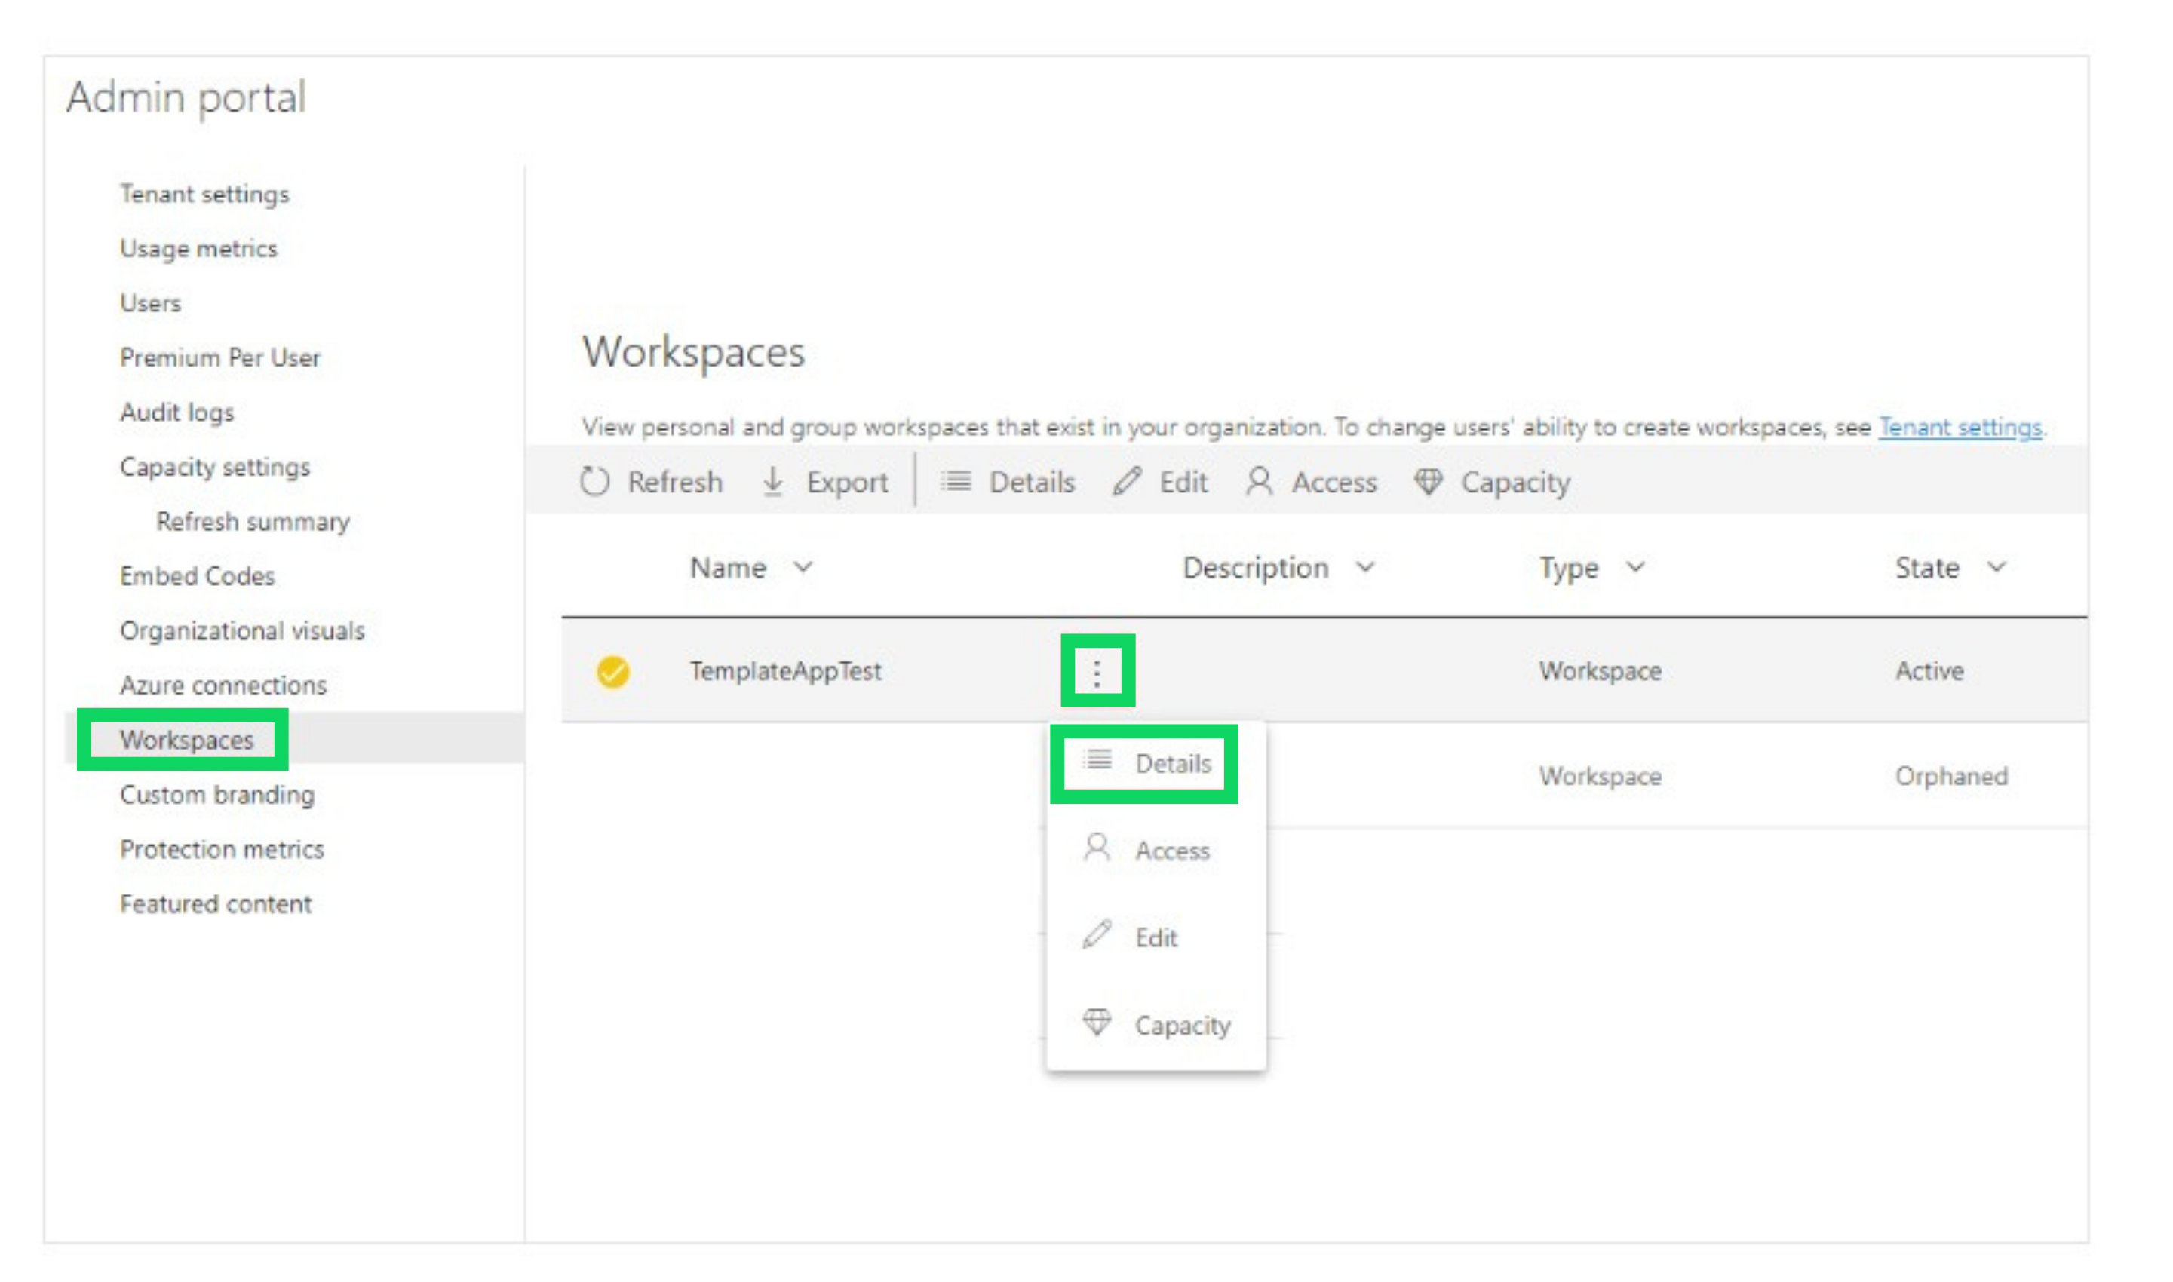Expand the Type column chevron
Screen dimensions: 2173x1282
coord(1635,568)
